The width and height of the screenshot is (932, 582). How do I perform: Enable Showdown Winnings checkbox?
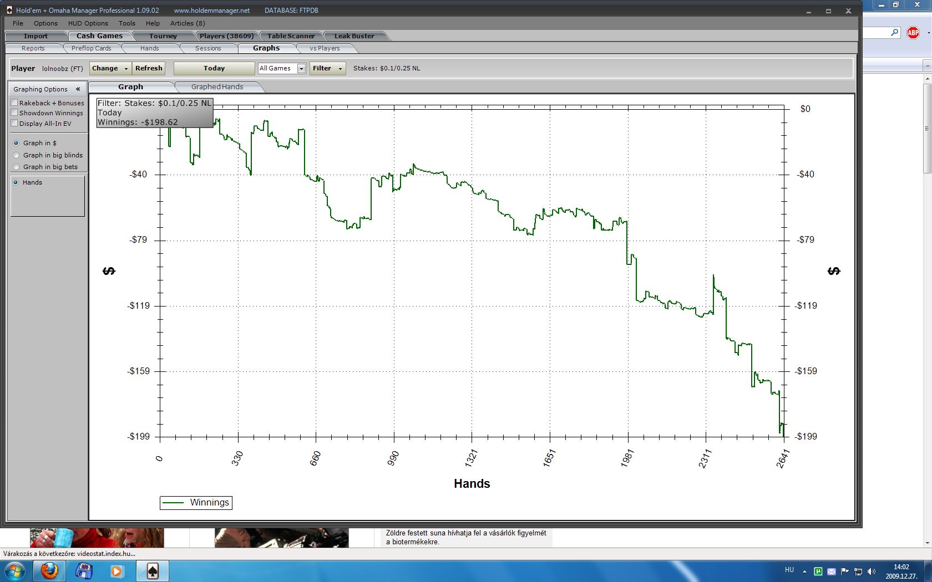[14, 113]
